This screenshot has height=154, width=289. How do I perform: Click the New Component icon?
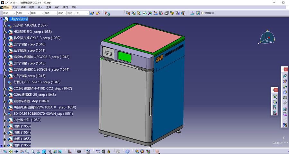click(128, 13)
